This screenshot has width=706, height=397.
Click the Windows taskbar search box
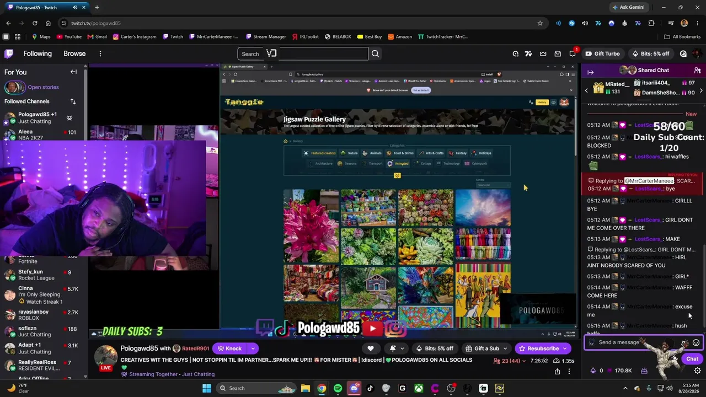click(255, 388)
